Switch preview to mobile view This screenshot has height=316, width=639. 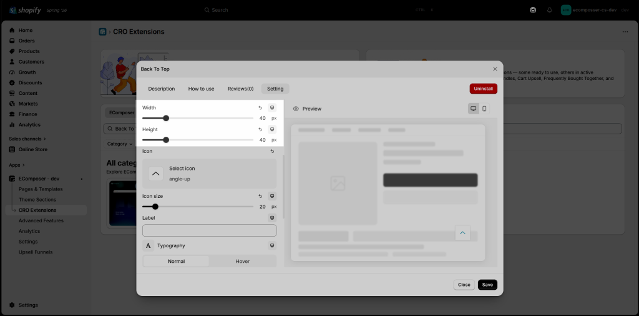pyautogui.click(x=484, y=109)
